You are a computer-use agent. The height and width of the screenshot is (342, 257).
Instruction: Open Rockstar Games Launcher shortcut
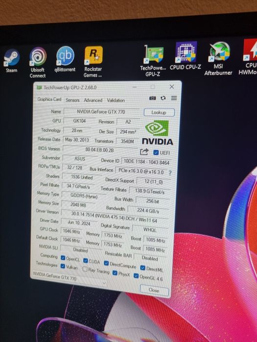tap(93, 62)
